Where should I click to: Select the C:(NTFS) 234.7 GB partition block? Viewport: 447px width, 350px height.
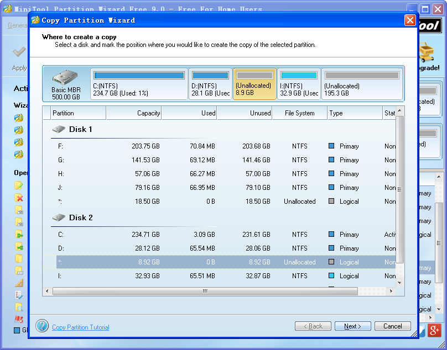coord(139,84)
